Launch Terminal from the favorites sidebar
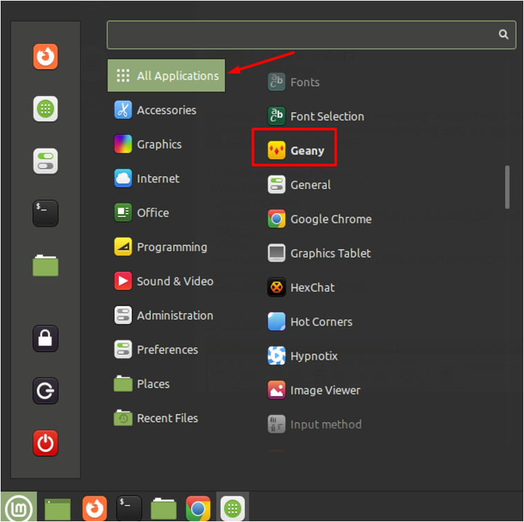This screenshot has width=524, height=522. pos(46,213)
